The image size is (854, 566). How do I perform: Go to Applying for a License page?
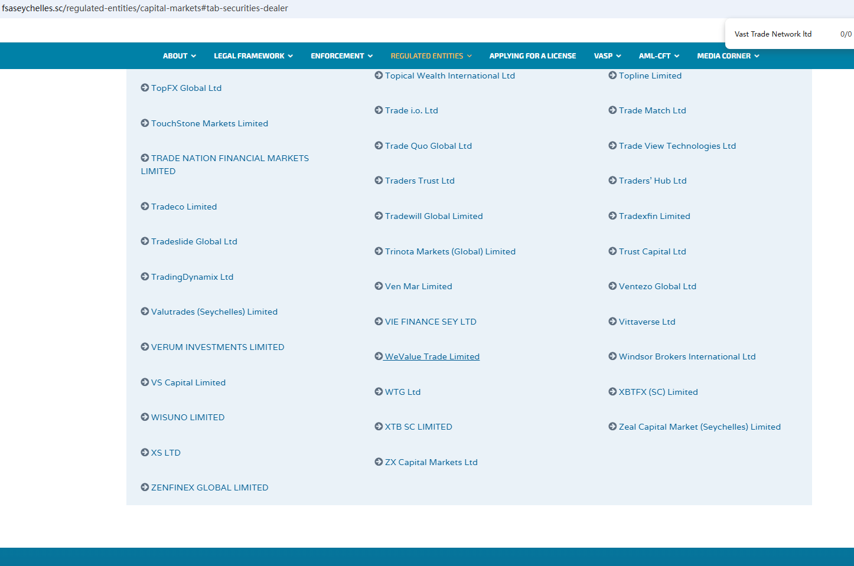(x=532, y=56)
